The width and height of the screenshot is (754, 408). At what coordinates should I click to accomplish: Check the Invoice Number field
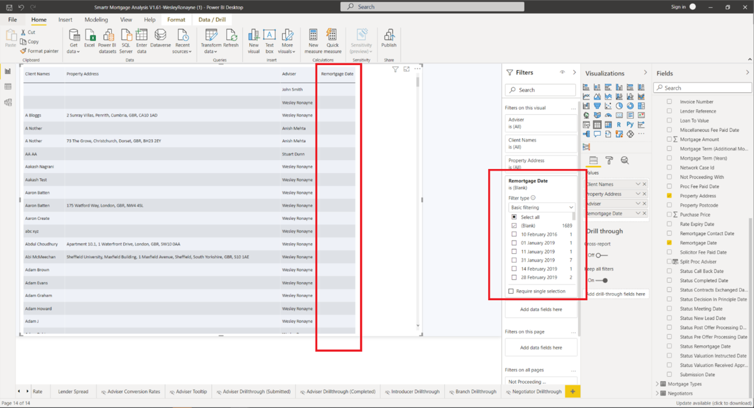tap(669, 102)
